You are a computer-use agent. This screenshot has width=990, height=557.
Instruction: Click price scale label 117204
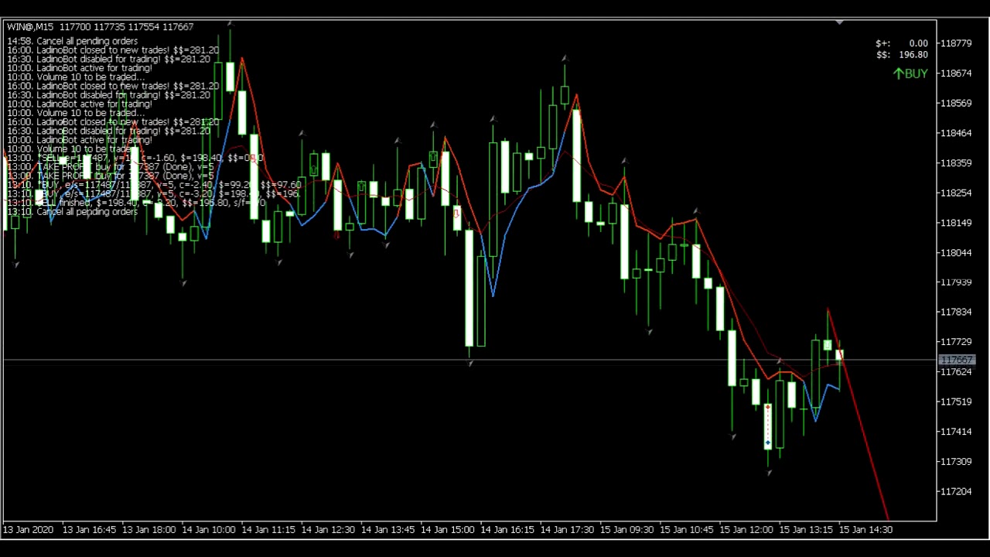tap(957, 492)
